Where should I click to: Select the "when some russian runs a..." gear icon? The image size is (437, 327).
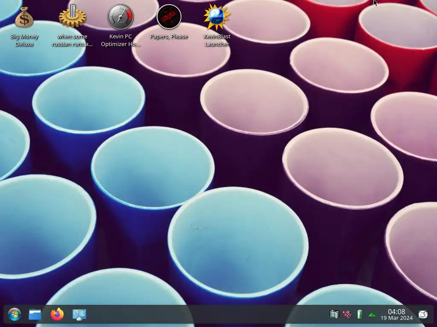tap(72, 16)
